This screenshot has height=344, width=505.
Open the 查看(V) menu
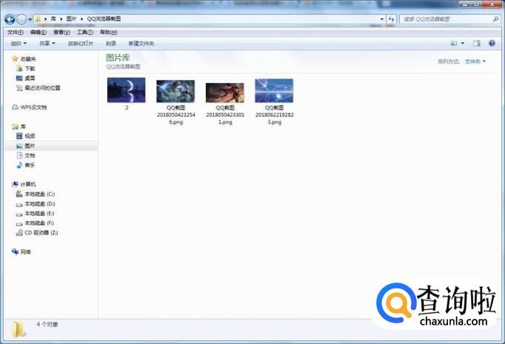click(x=61, y=32)
